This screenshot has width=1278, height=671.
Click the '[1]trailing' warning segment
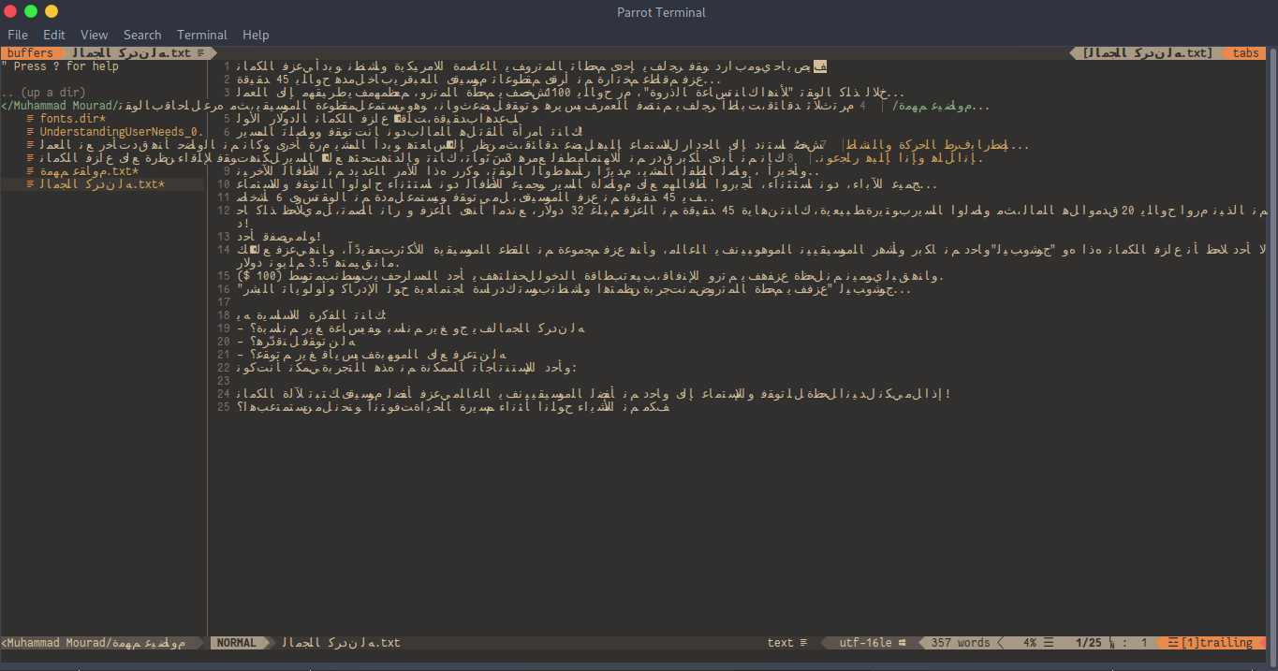(1217, 643)
